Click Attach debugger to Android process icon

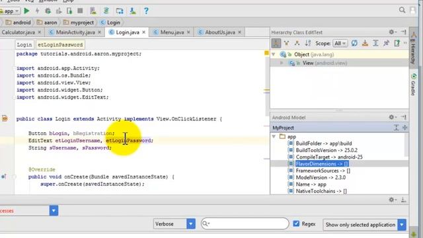[69, 11]
